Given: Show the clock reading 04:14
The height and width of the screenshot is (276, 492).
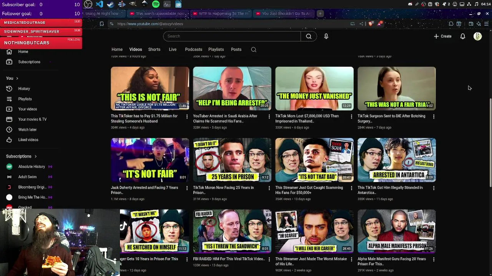Looking at the screenshot, I should coord(485,4).
